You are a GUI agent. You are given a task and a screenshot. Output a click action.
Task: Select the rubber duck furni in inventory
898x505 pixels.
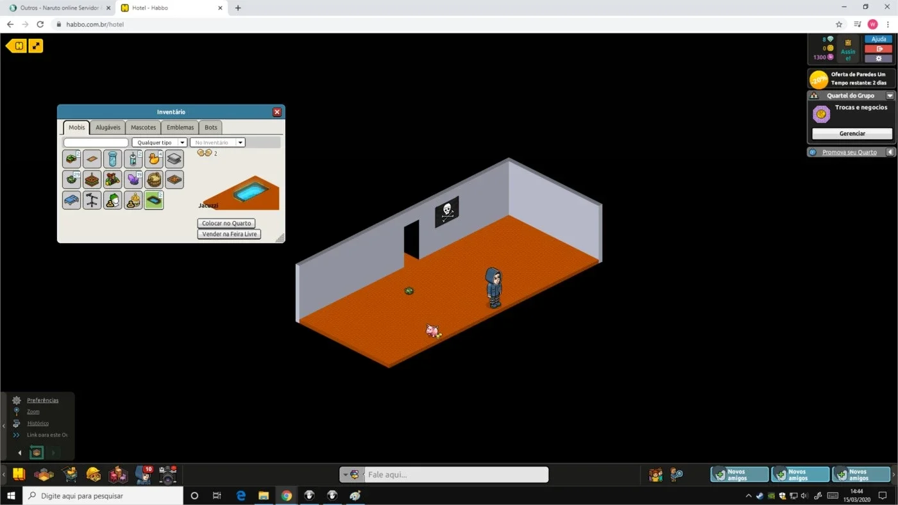point(153,159)
